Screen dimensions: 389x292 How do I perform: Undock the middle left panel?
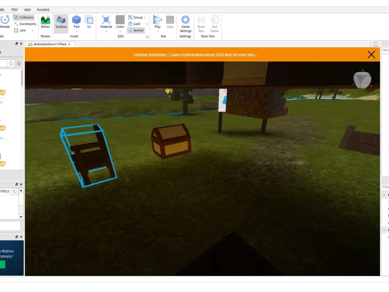point(17,184)
